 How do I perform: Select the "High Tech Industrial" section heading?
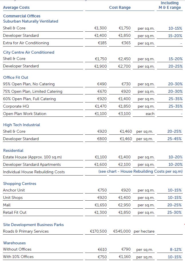pyautogui.click(x=21, y=125)
